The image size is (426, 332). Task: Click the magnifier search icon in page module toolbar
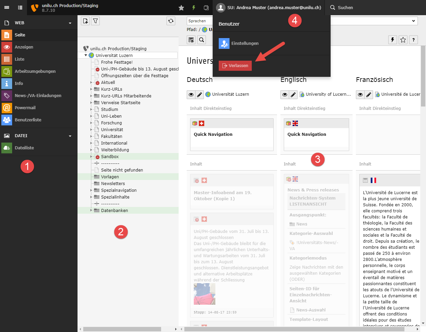[x=202, y=40]
